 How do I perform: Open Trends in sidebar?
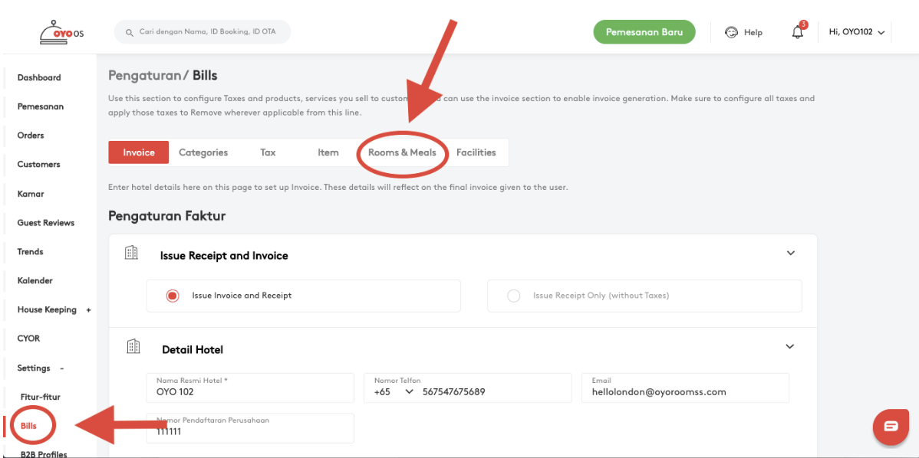point(31,252)
